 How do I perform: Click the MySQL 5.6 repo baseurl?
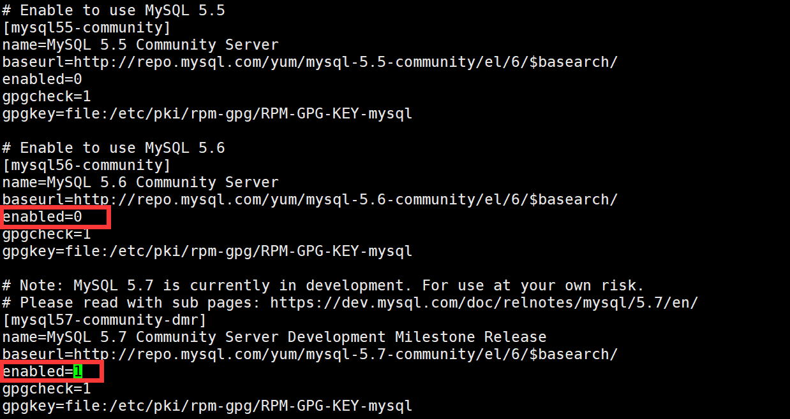pos(345,200)
